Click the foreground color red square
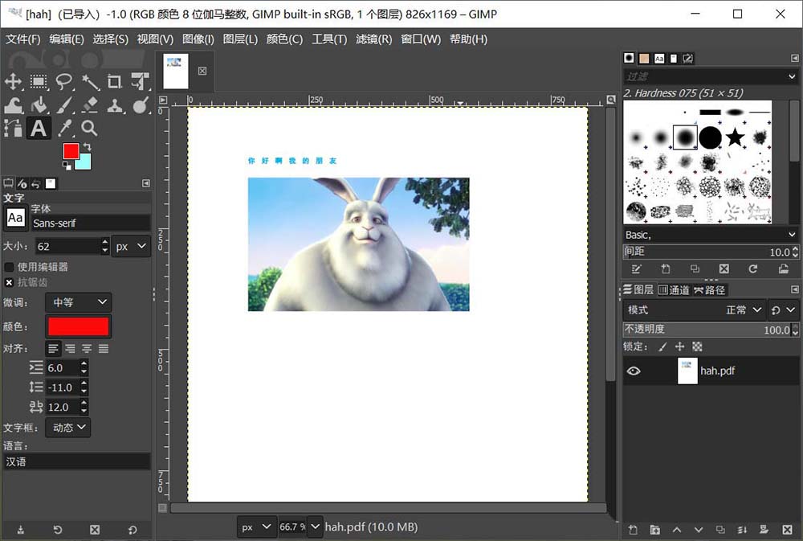Screen dimensions: 803x541 point(71,151)
